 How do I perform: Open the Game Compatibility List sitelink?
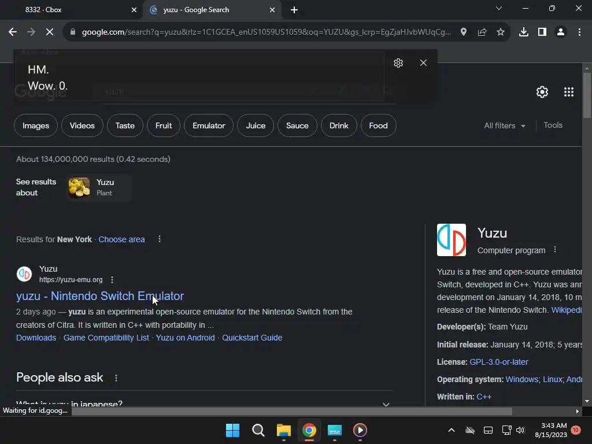[x=106, y=338]
